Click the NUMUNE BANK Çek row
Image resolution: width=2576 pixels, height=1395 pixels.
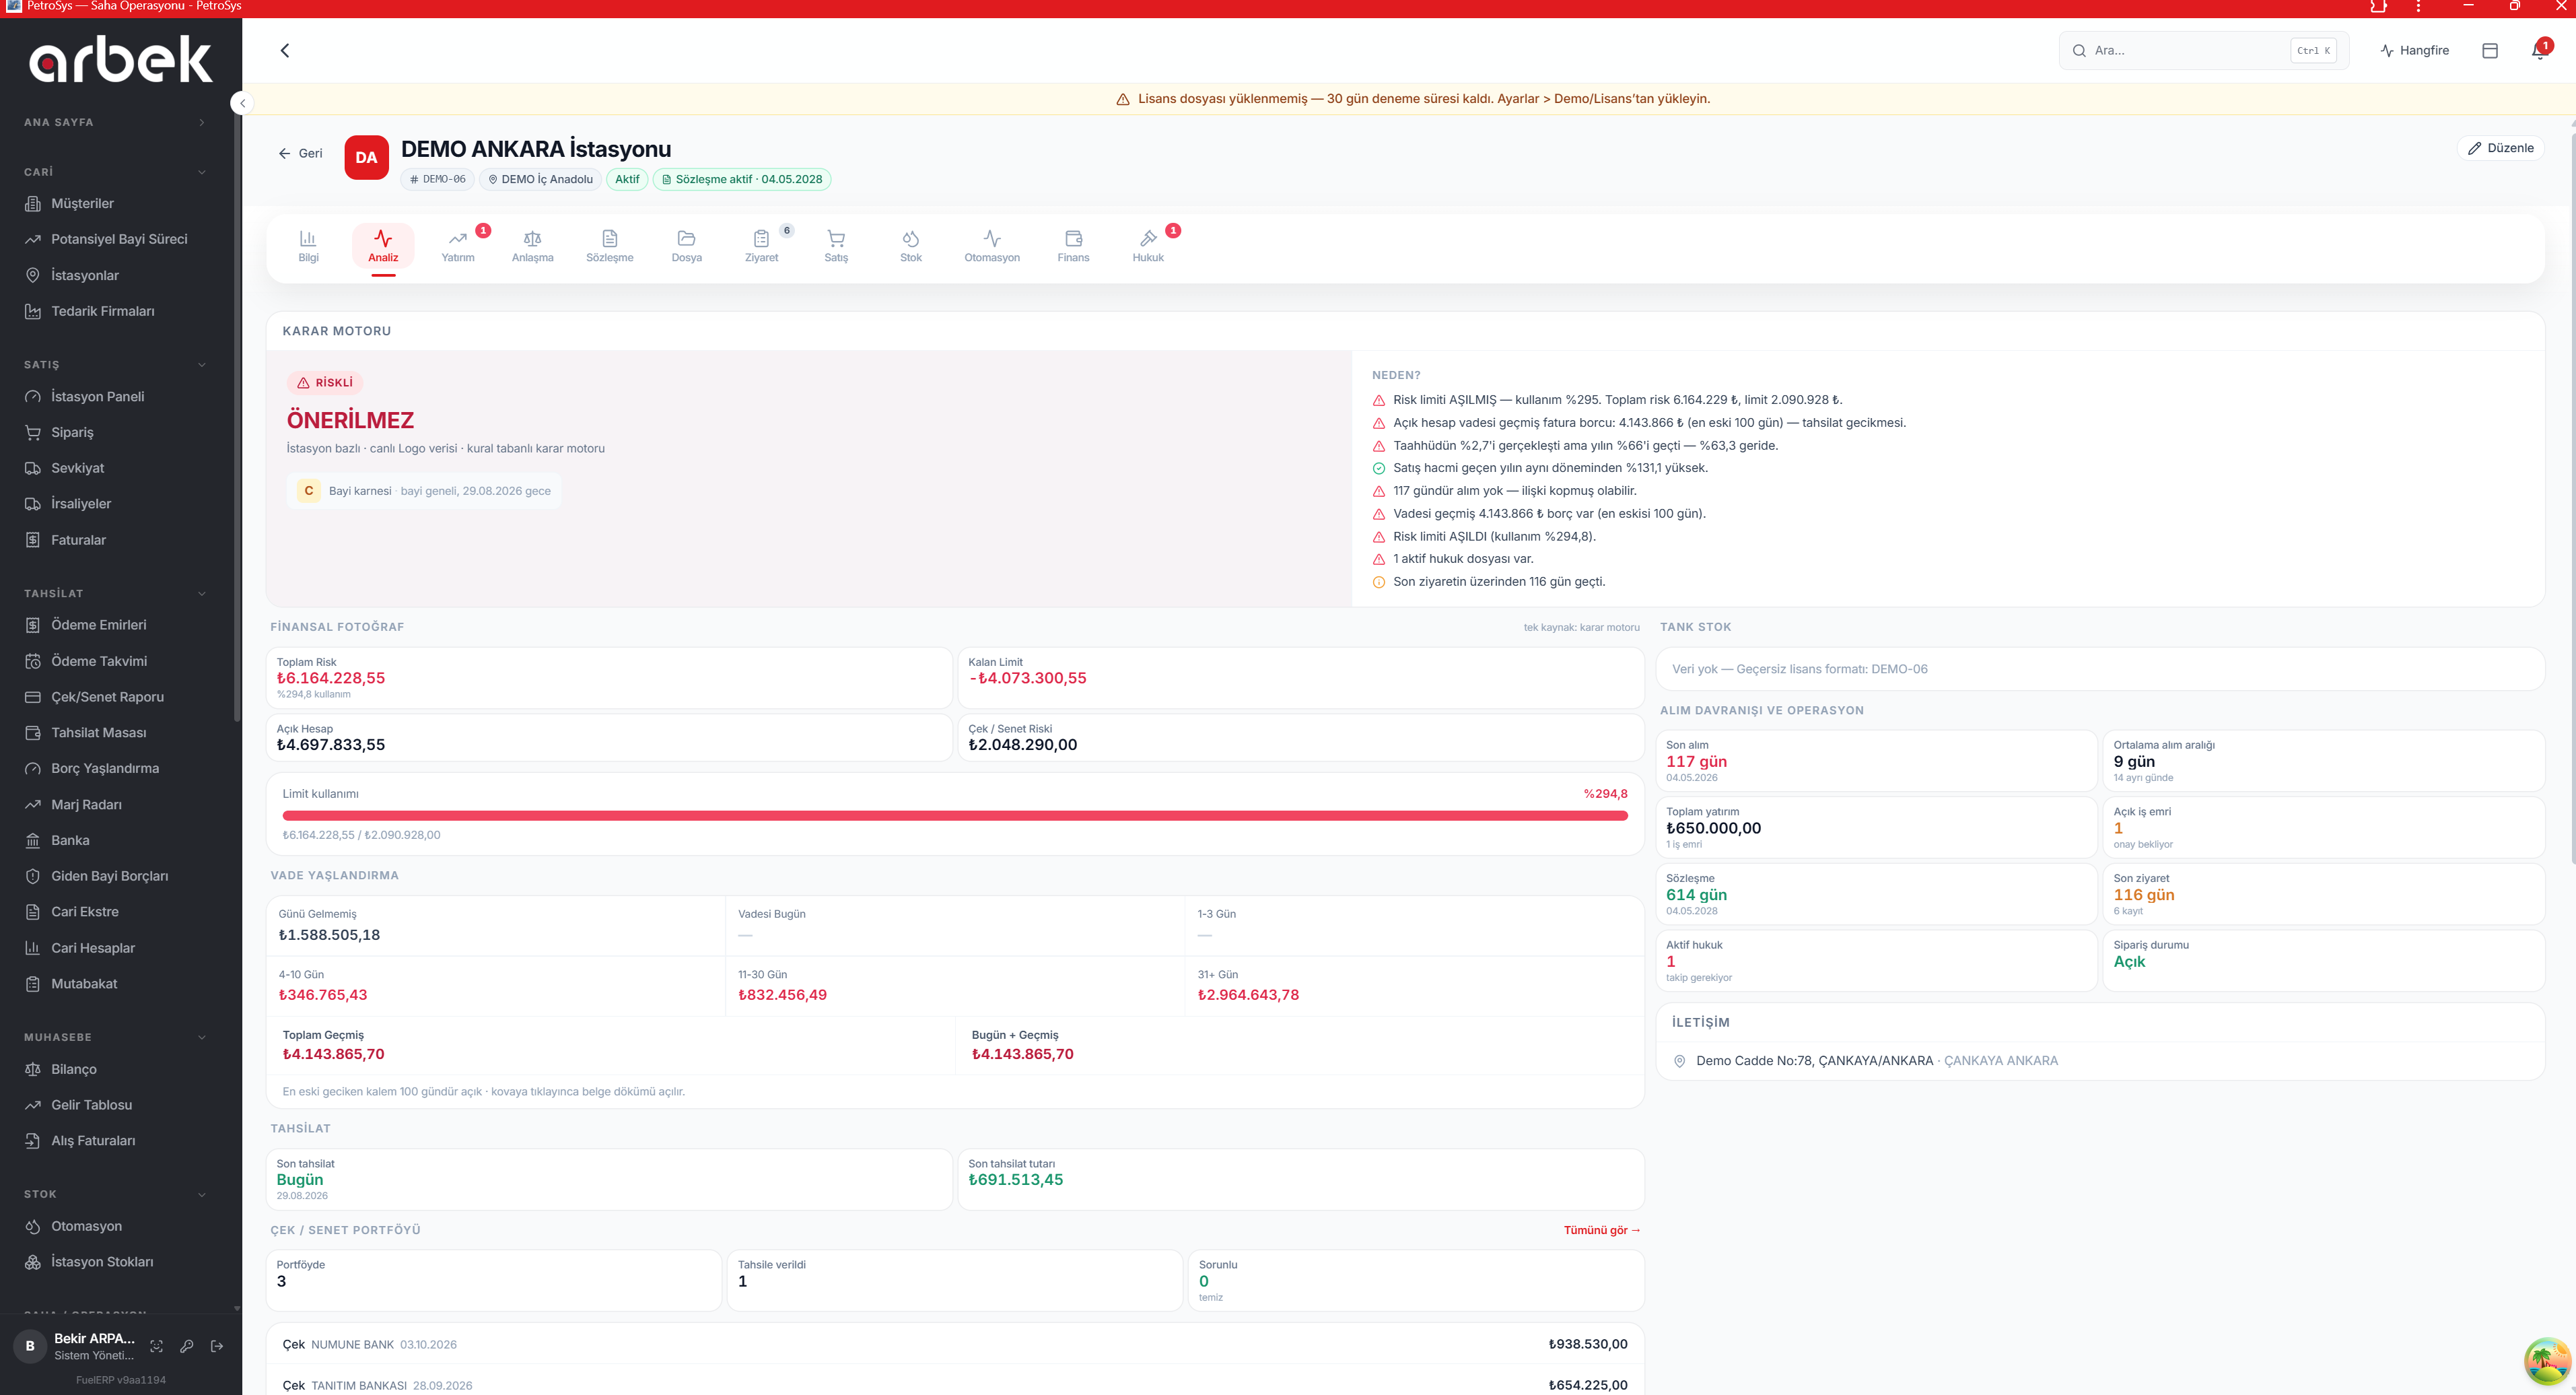pos(955,1344)
